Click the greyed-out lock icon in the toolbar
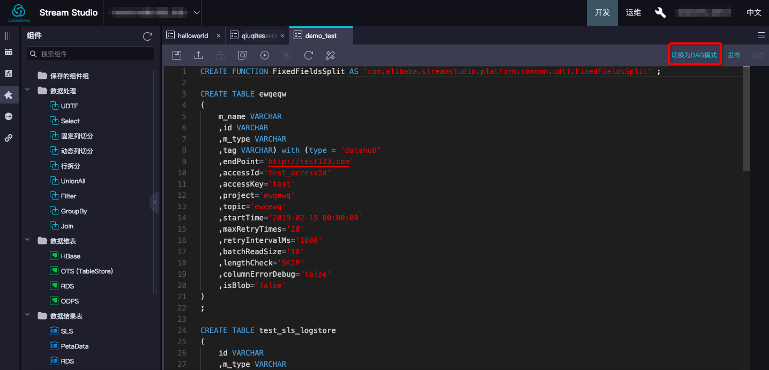This screenshot has width=769, height=370. click(x=220, y=55)
